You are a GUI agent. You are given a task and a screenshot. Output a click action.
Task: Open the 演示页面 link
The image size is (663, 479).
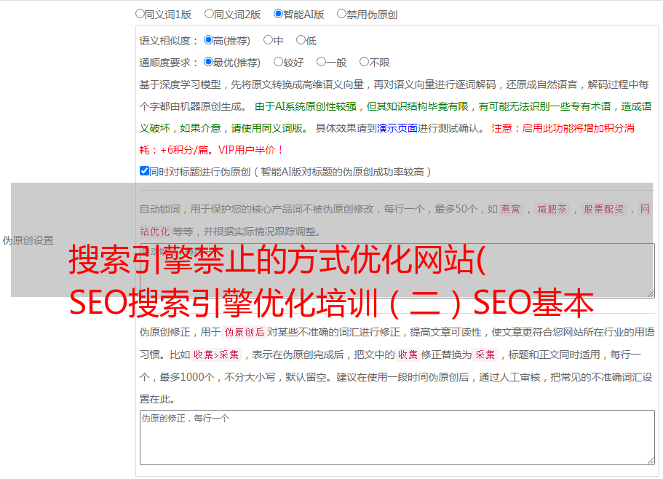point(397,128)
